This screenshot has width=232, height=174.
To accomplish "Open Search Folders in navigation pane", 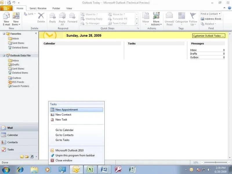I will [x=20, y=86].
